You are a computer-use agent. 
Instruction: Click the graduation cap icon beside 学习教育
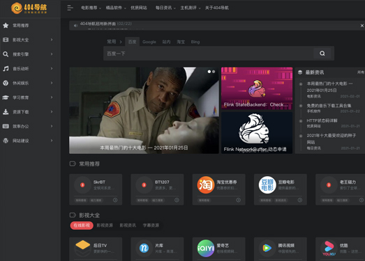click(x=6, y=97)
